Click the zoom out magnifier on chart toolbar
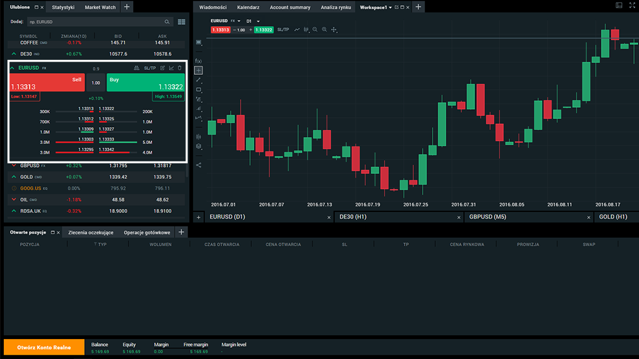This screenshot has width=639, height=359. (315, 29)
